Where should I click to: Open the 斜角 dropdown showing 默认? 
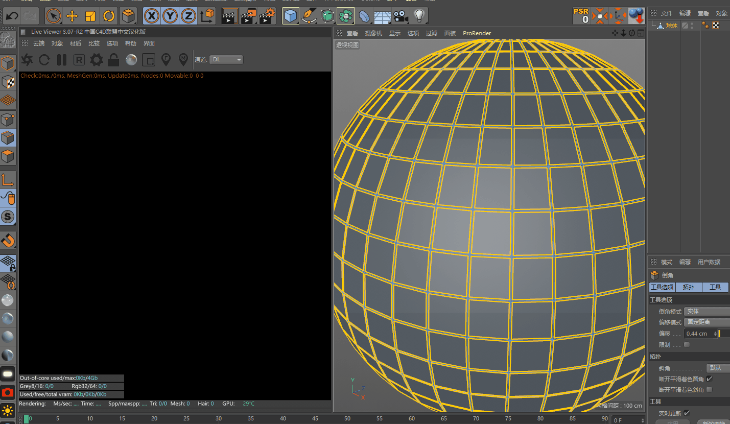(718, 368)
